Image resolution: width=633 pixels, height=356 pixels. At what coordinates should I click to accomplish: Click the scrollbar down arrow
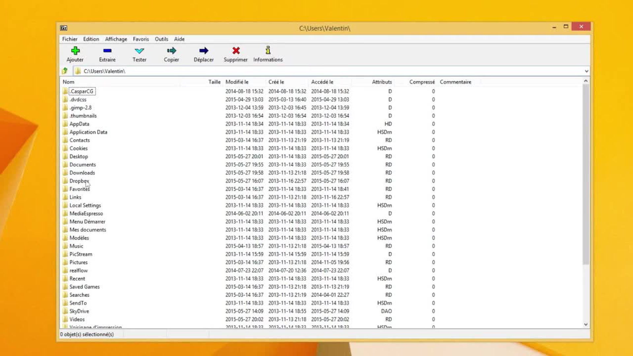coord(586,324)
